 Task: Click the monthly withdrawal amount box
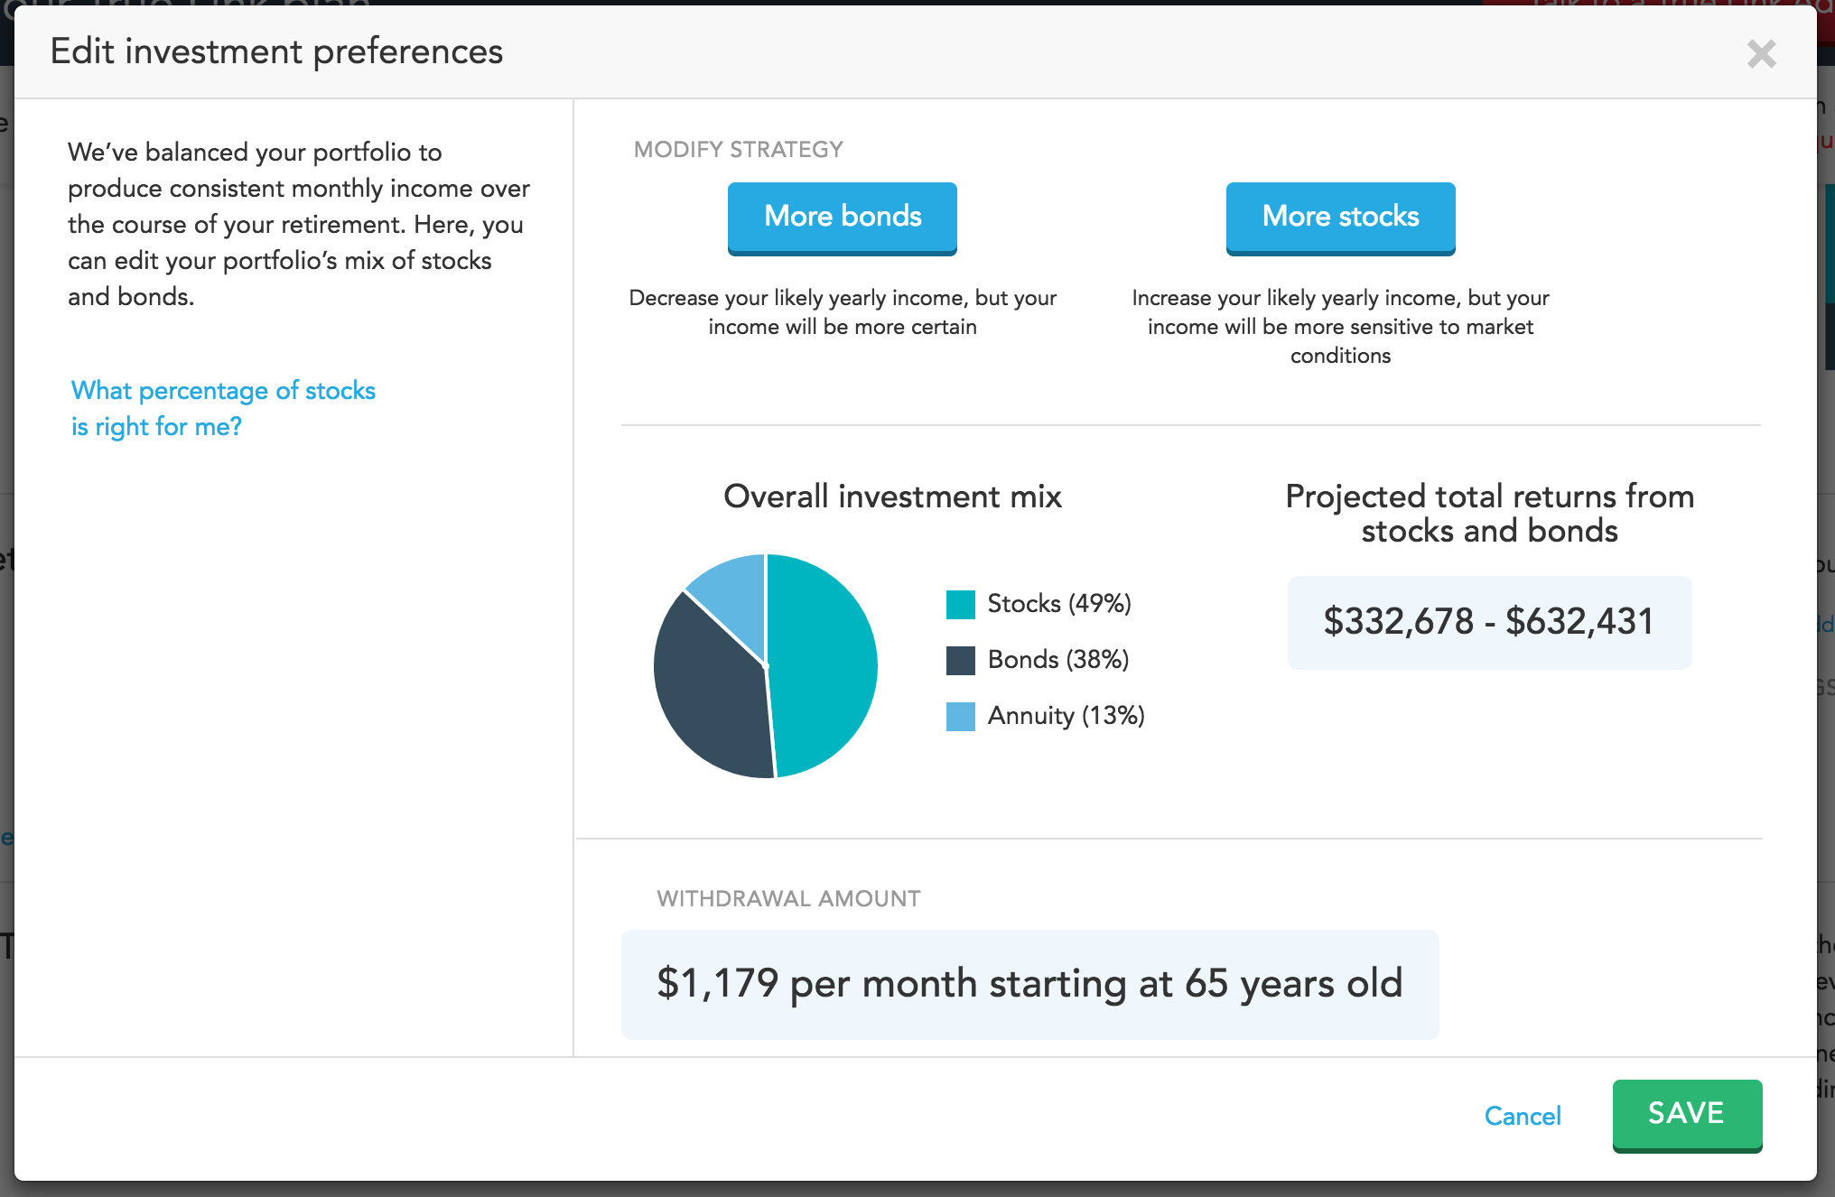(x=1029, y=984)
